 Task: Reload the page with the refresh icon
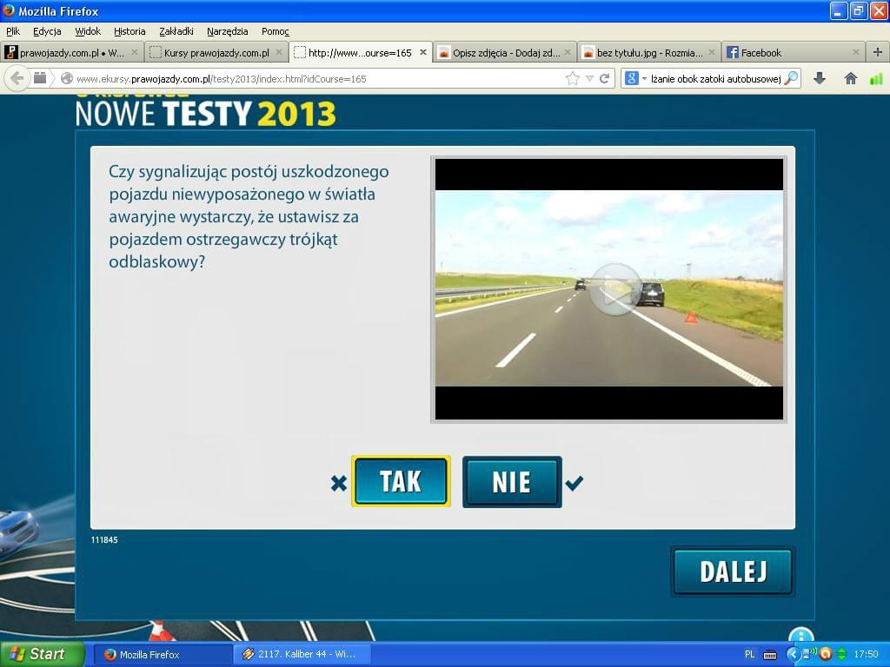pos(605,78)
